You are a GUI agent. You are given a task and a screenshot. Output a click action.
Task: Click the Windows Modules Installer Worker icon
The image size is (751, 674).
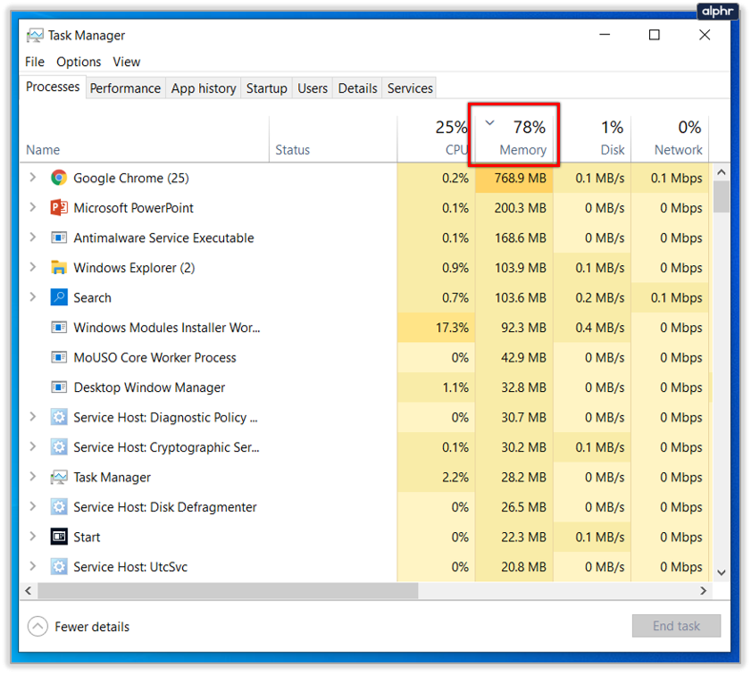point(58,328)
